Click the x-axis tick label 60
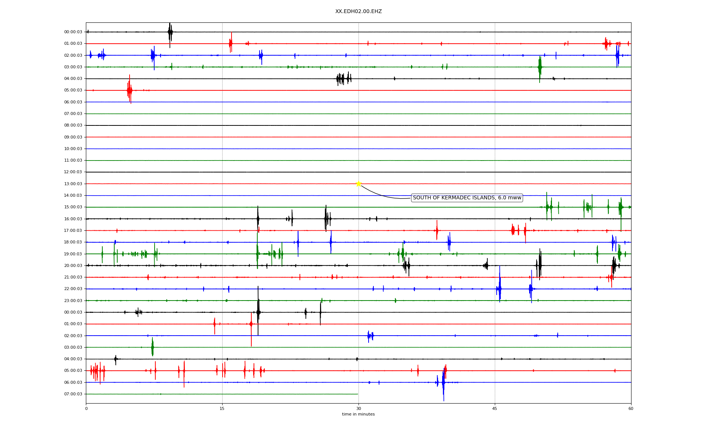Viewport: 717px width, 448px height. pos(631,408)
